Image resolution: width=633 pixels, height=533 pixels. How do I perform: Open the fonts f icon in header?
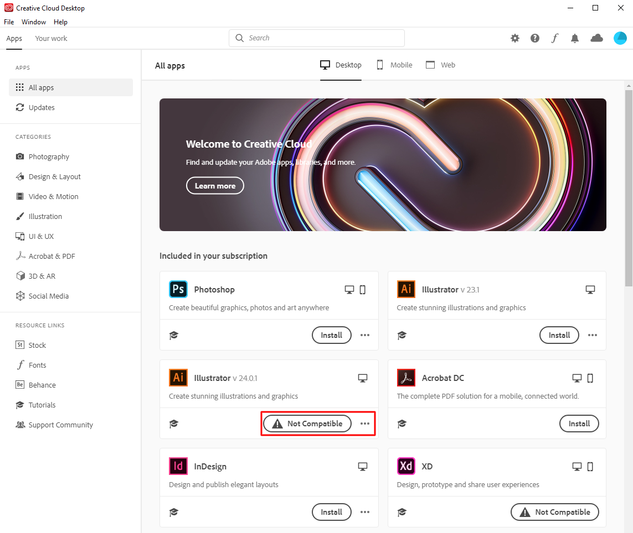(555, 38)
